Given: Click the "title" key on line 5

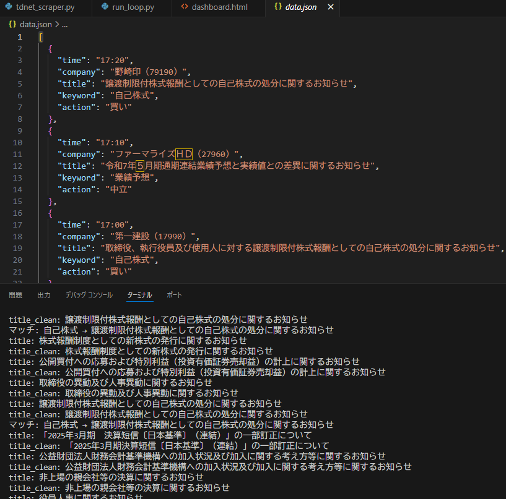Looking at the screenshot, I should (x=74, y=83).
